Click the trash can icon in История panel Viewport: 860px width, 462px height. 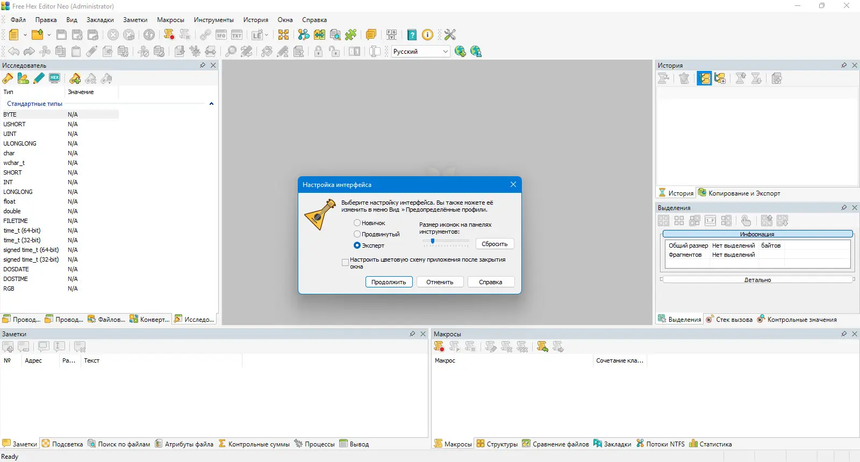684,78
